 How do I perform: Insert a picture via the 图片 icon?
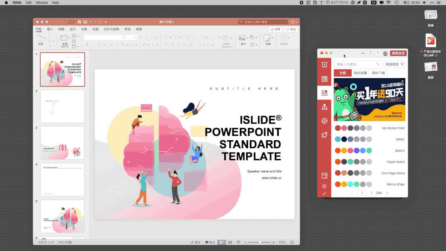click(242, 38)
